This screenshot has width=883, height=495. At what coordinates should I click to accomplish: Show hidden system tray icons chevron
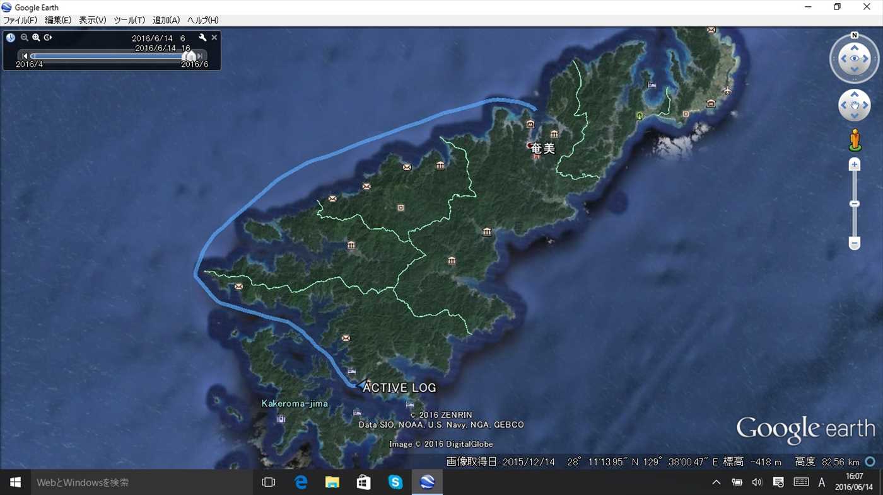click(716, 482)
